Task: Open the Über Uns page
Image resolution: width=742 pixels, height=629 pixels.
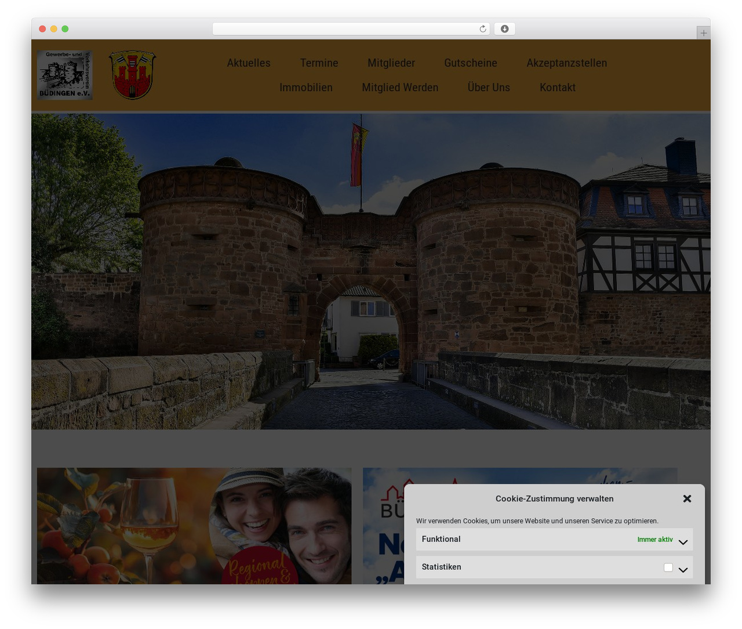Action: [489, 87]
